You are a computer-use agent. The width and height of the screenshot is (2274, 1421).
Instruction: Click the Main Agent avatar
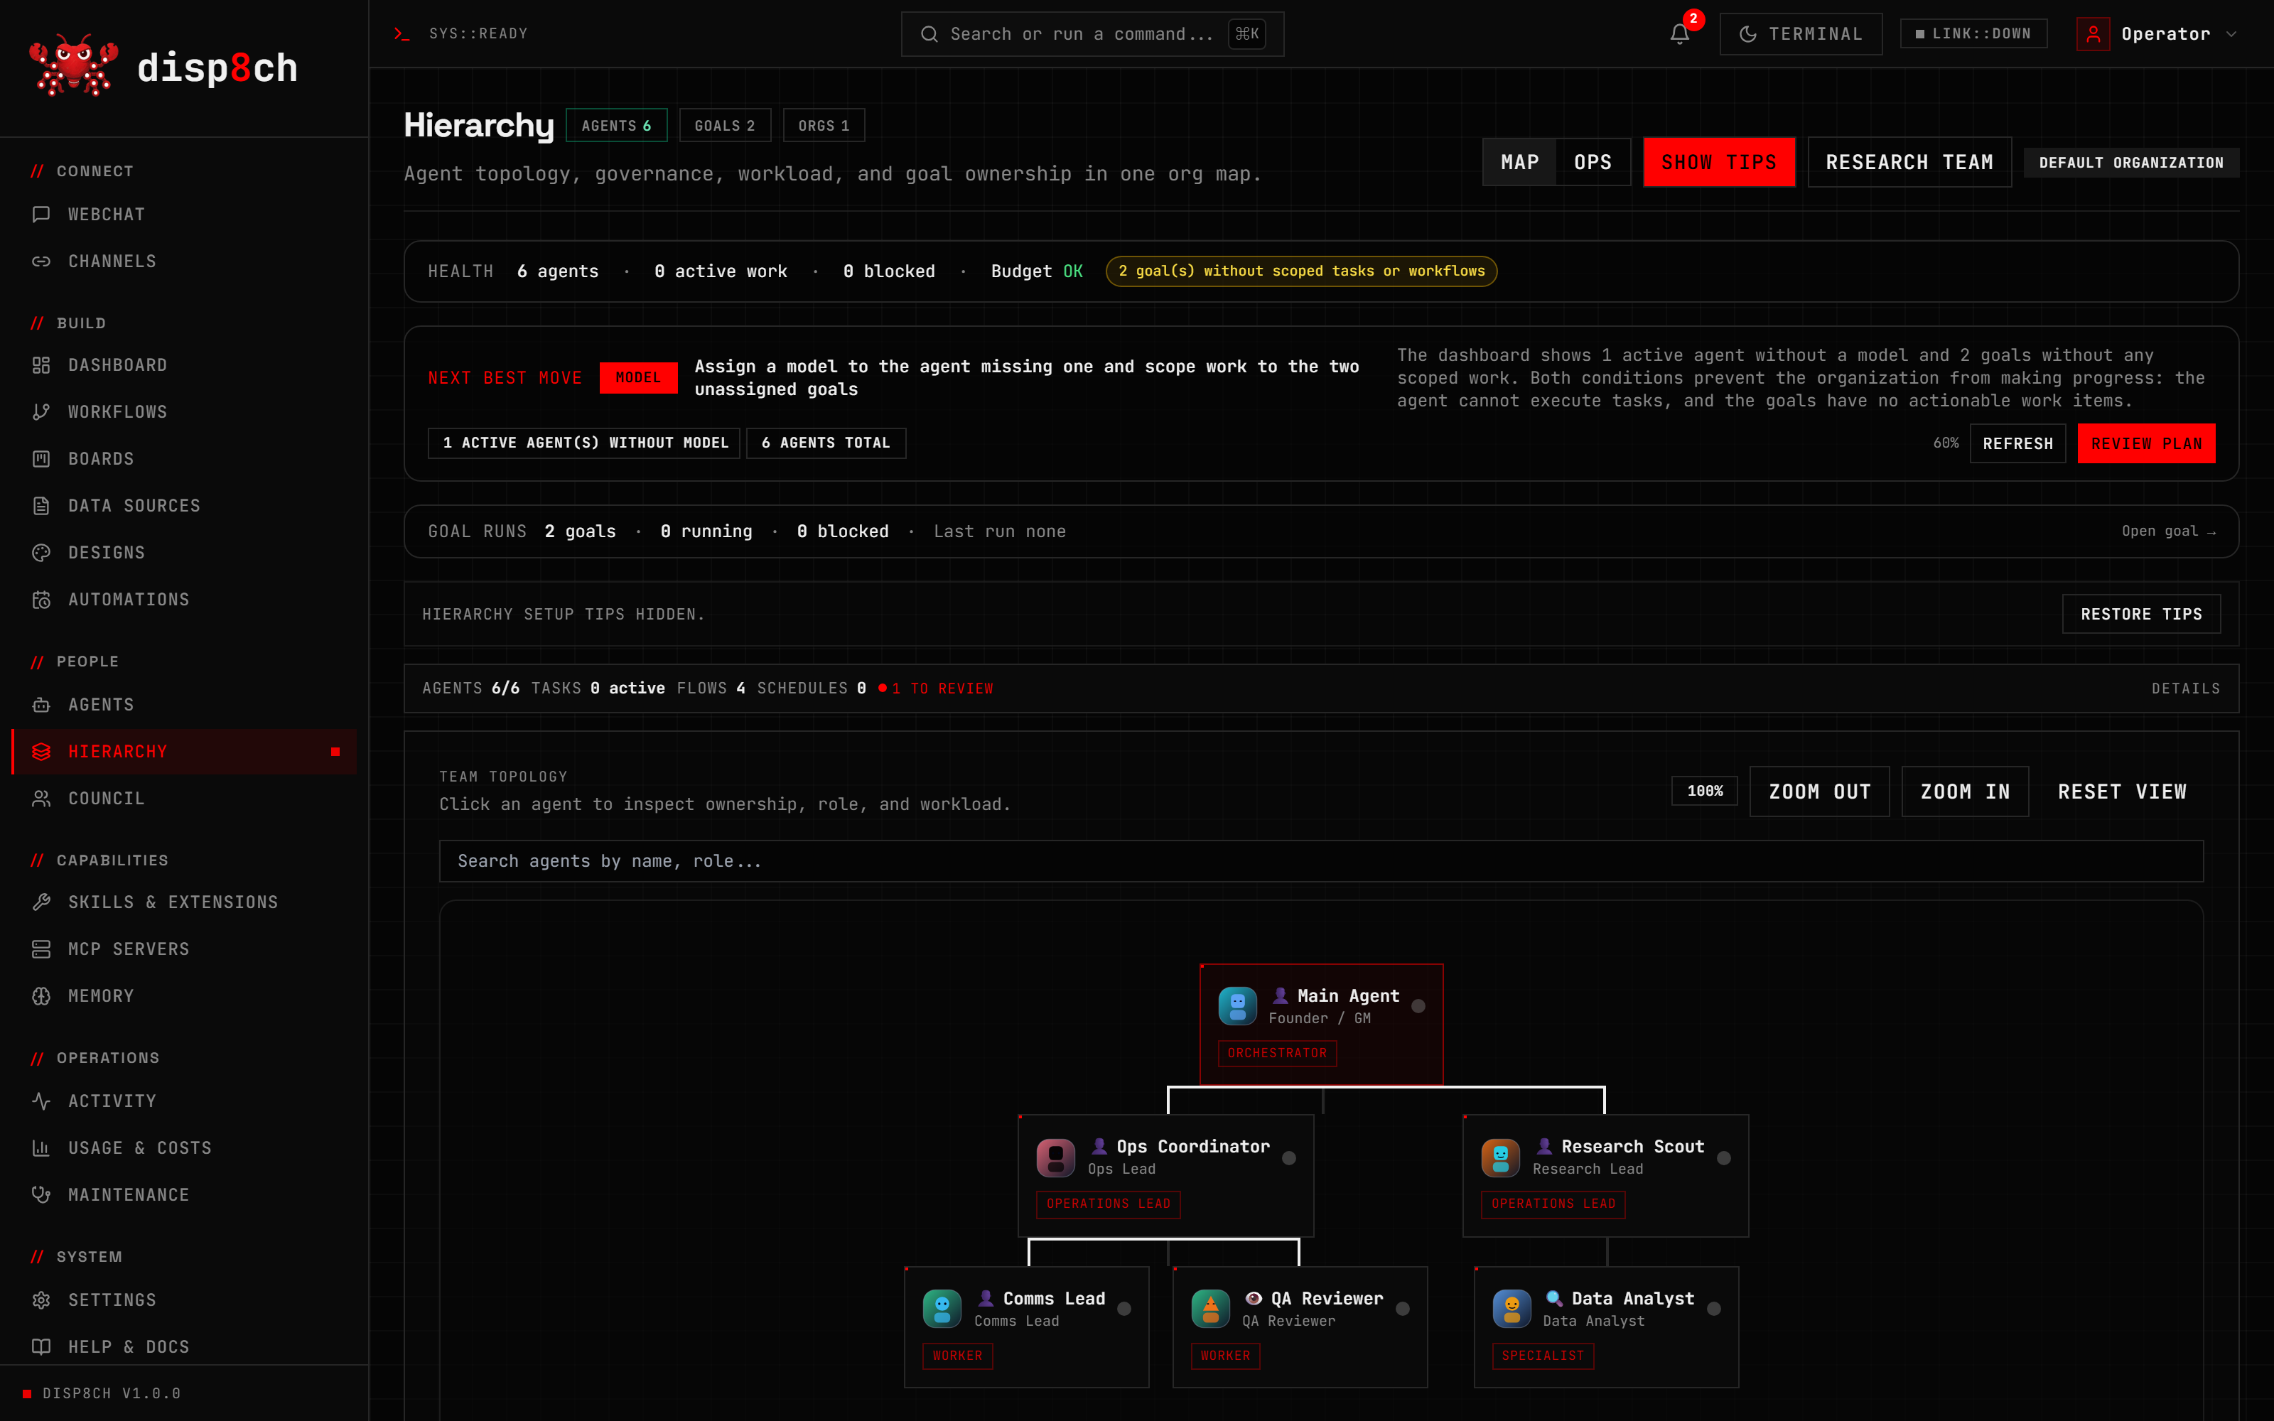pyautogui.click(x=1237, y=1005)
